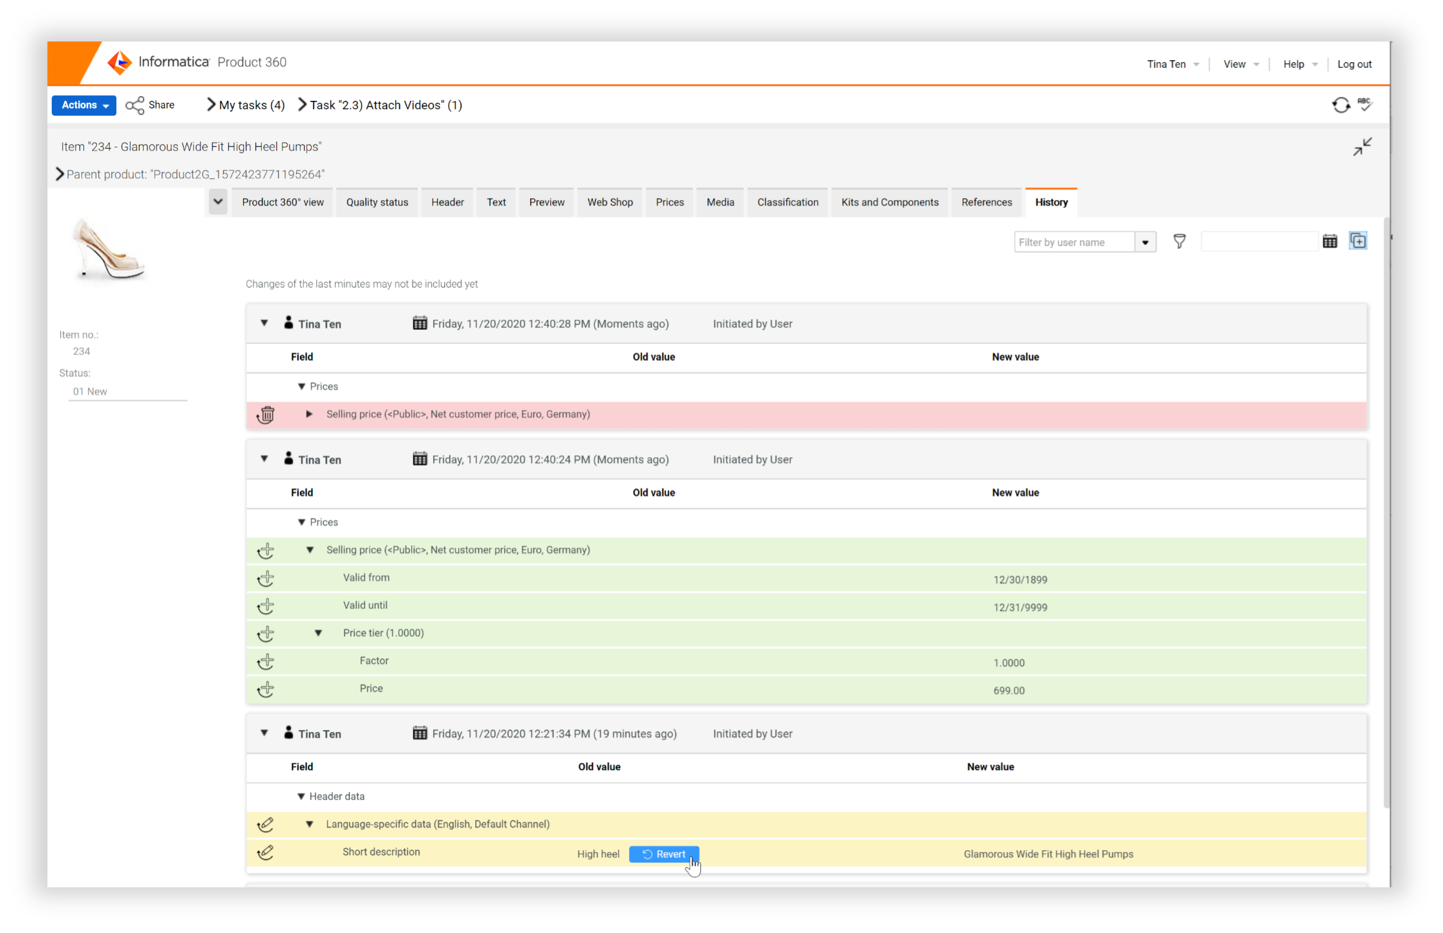Click the Log out link
The height and width of the screenshot is (933, 1443).
click(x=1354, y=64)
